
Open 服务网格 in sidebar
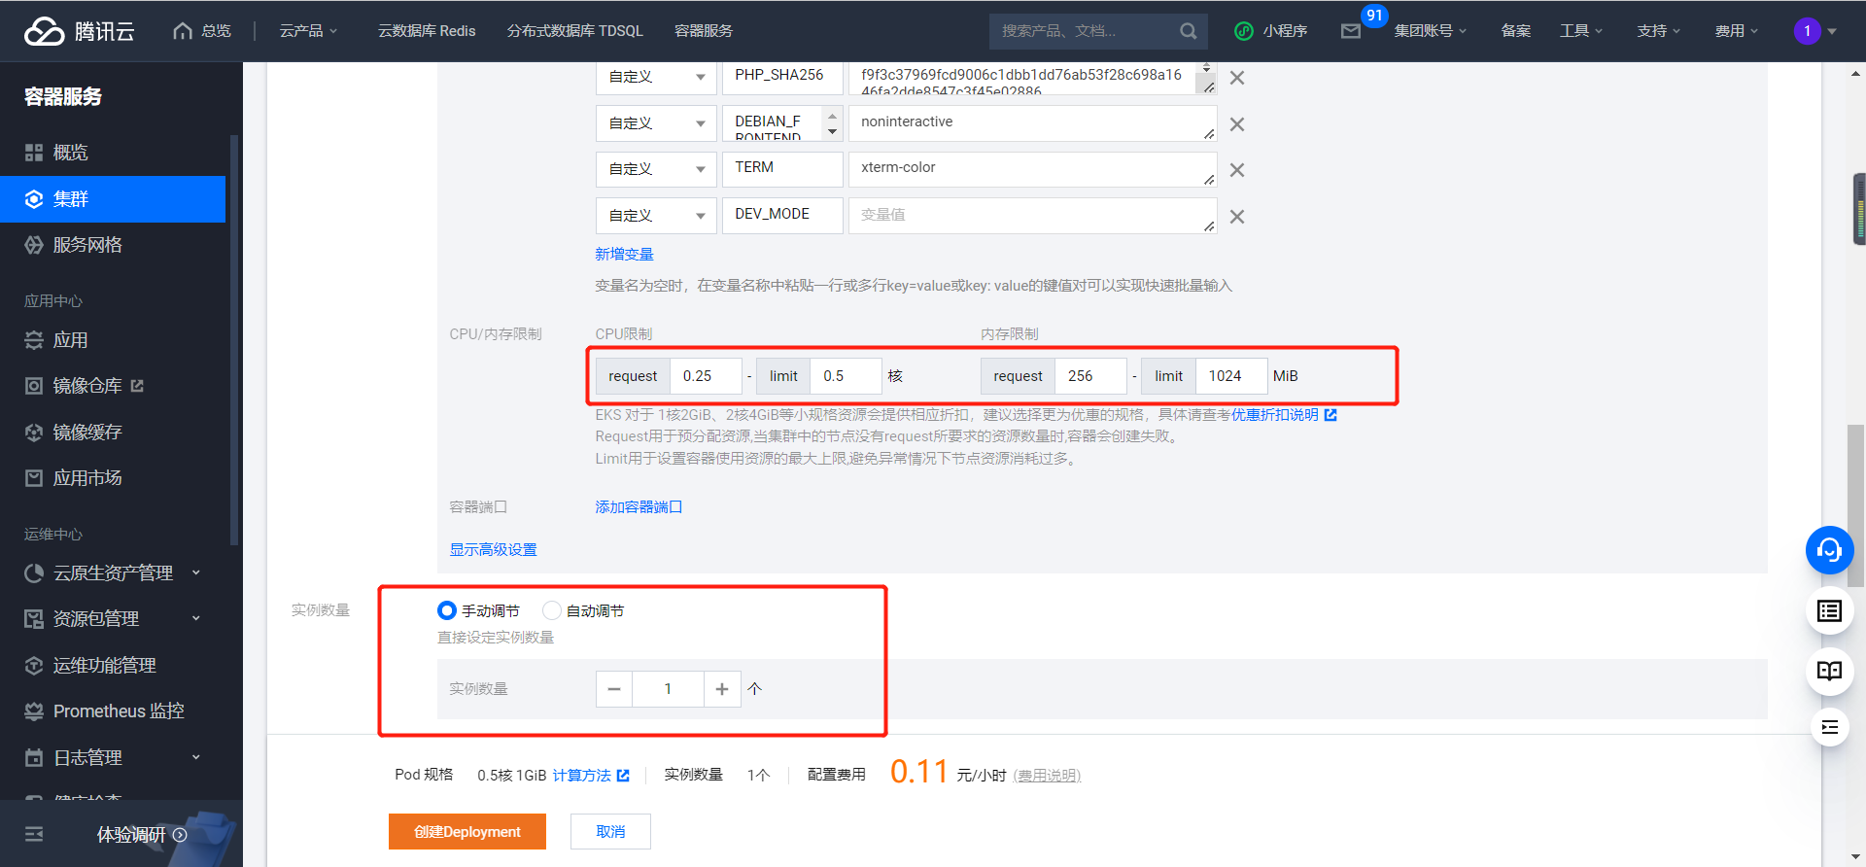pos(113,245)
